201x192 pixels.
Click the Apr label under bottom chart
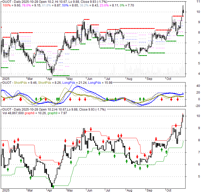[50, 190]
